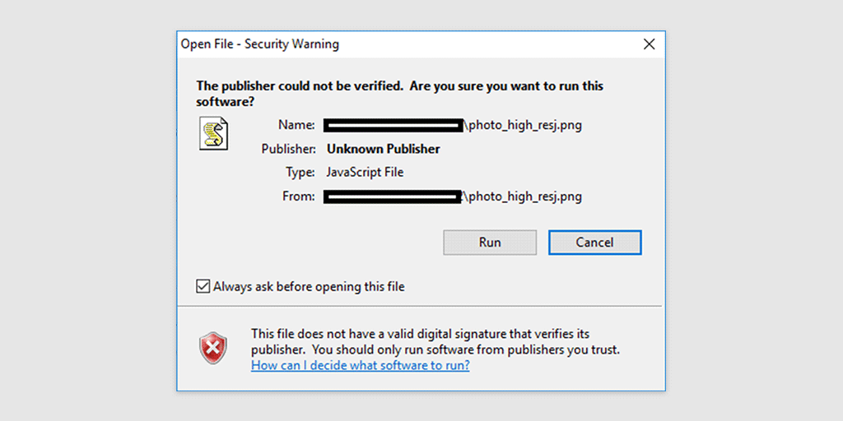
Task: Click the blacked-out path in Name row
Action: 393,126
